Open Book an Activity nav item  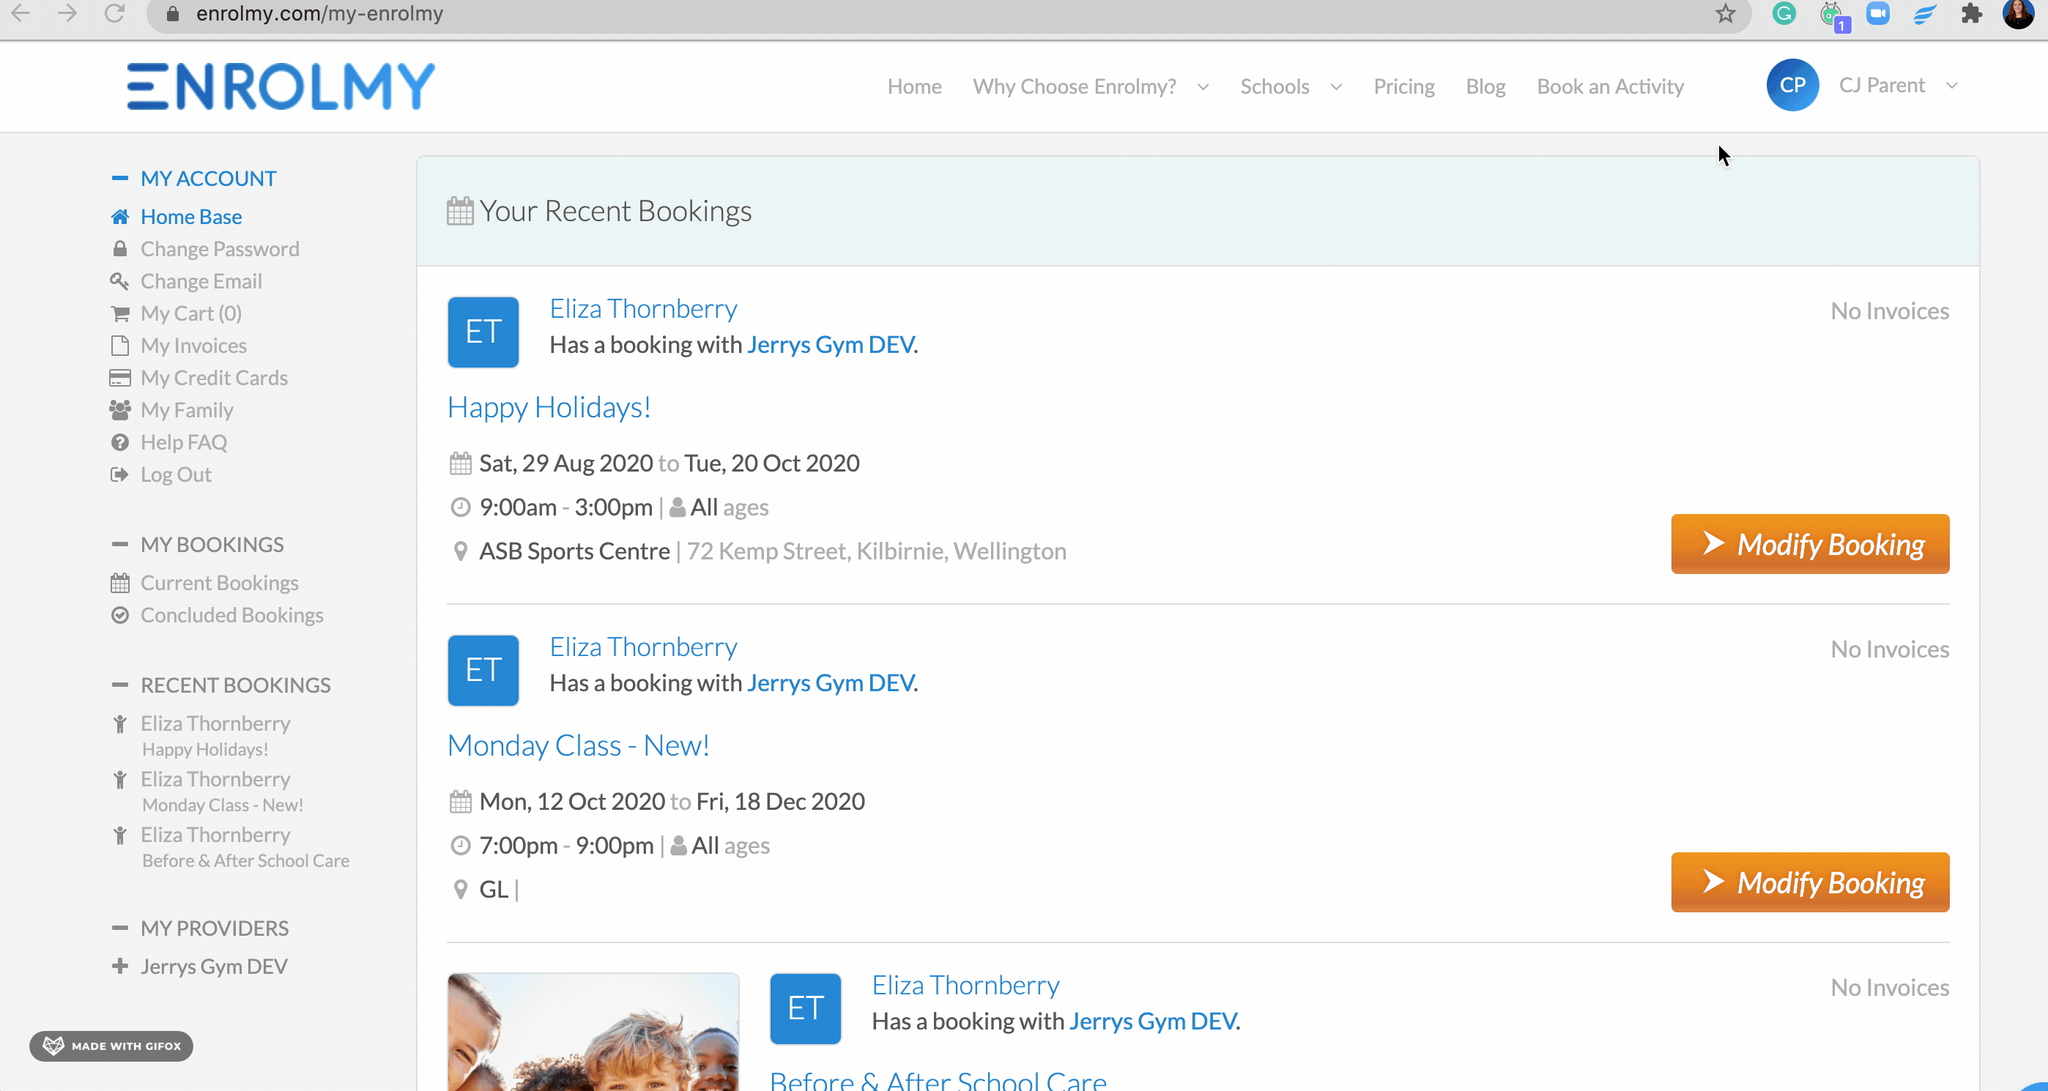point(1610,86)
